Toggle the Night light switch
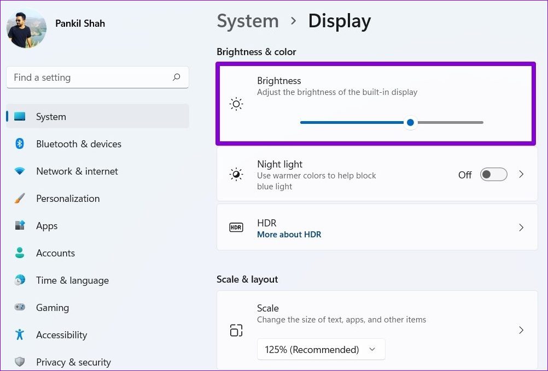Viewport: 548px width, 371px height. point(493,175)
